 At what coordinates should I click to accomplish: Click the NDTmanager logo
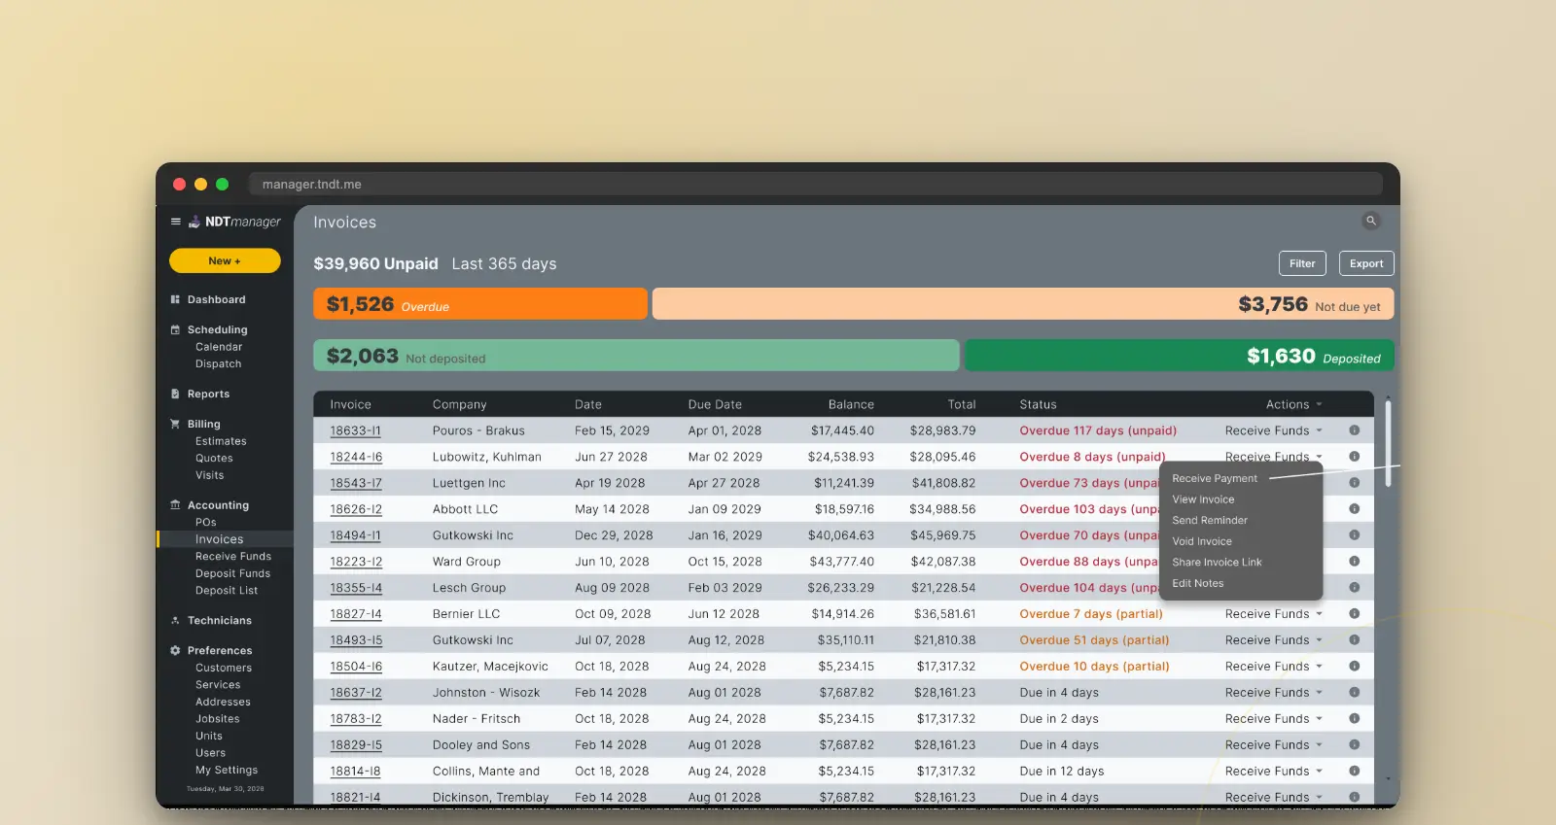tap(234, 222)
